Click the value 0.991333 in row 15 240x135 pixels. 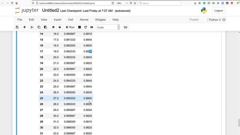pyautogui.click(x=70, y=40)
